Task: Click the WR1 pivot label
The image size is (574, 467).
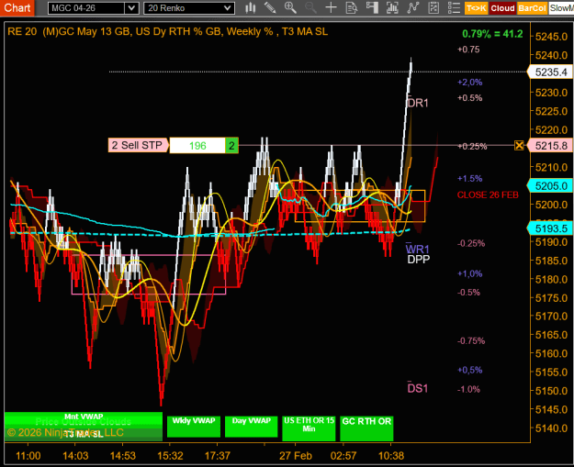Action: point(417,249)
